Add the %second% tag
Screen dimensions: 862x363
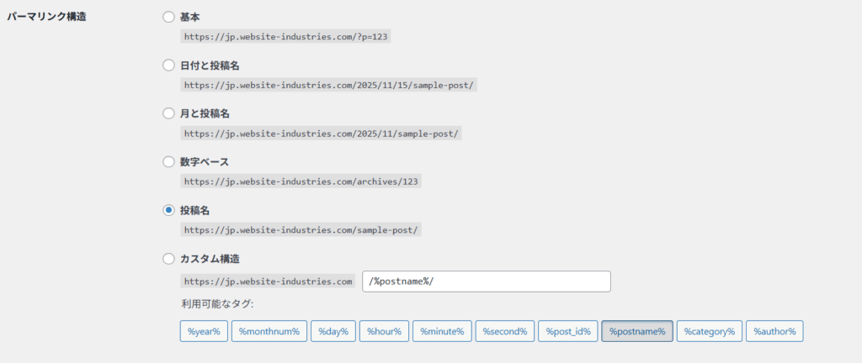coord(504,331)
